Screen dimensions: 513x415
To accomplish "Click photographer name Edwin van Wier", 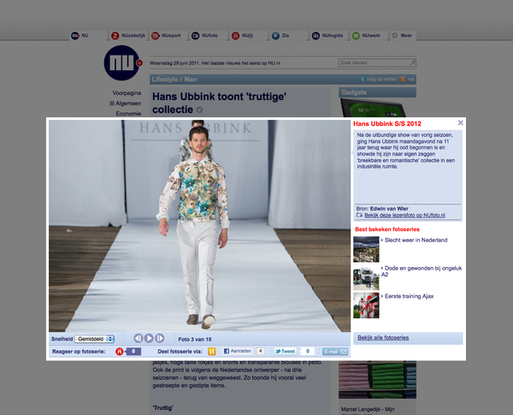I will coord(389,209).
